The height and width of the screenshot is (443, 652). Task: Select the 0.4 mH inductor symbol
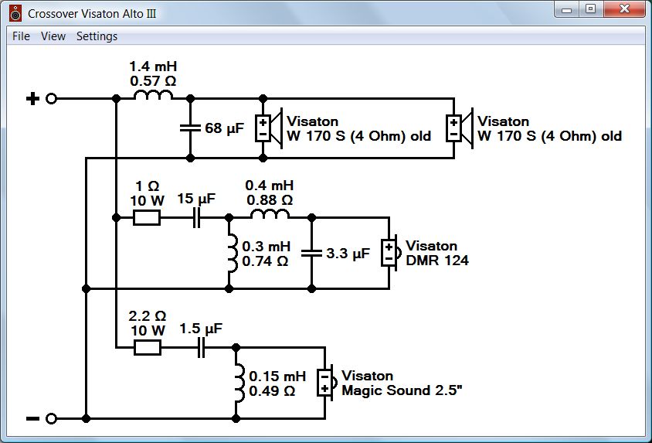270,214
